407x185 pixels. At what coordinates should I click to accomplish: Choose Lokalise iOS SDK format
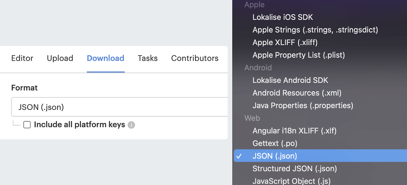tap(283, 17)
